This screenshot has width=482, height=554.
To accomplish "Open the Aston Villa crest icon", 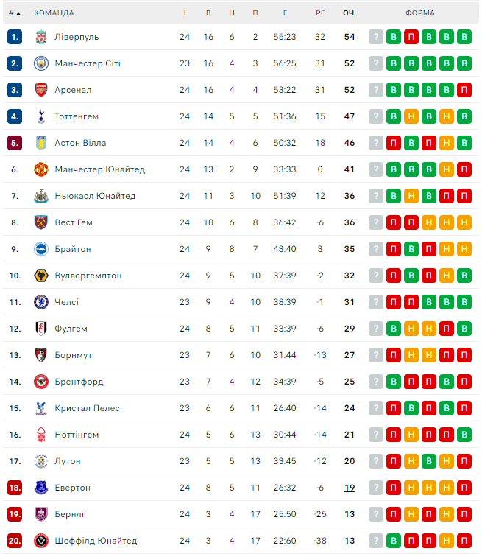I will pos(40,143).
